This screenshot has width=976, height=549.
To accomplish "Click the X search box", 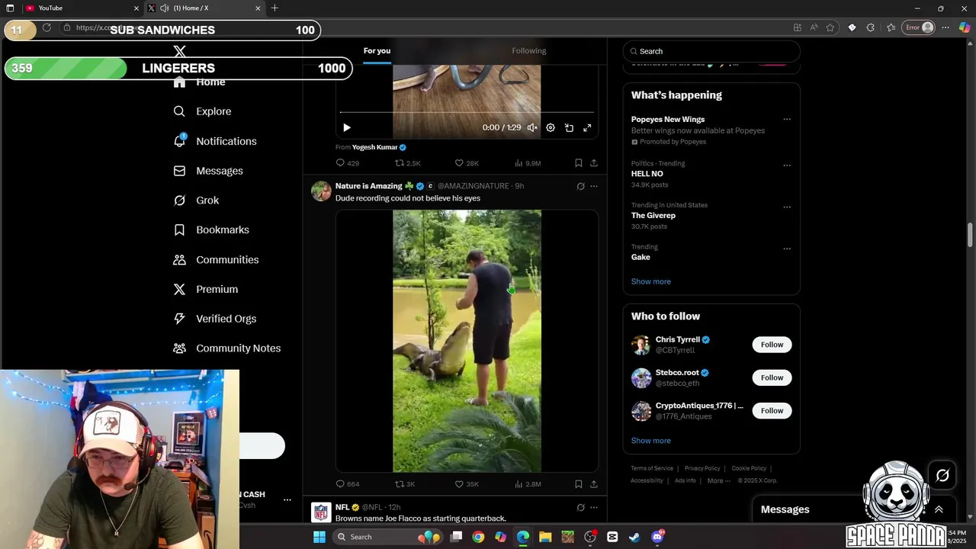I will pos(711,51).
